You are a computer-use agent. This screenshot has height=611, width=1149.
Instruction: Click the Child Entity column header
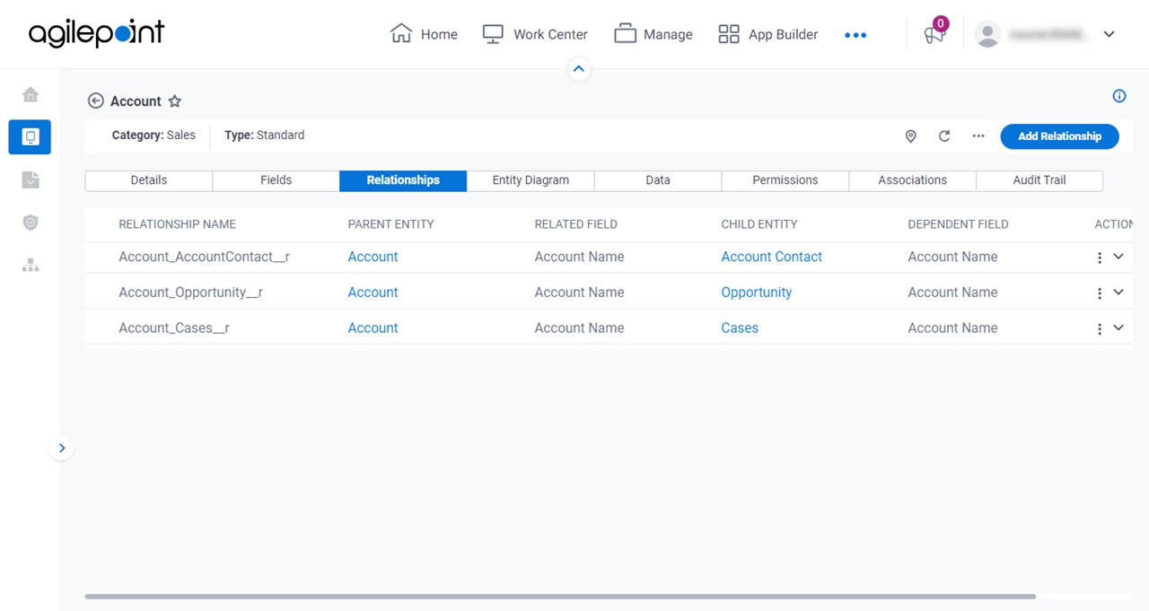pyautogui.click(x=759, y=224)
